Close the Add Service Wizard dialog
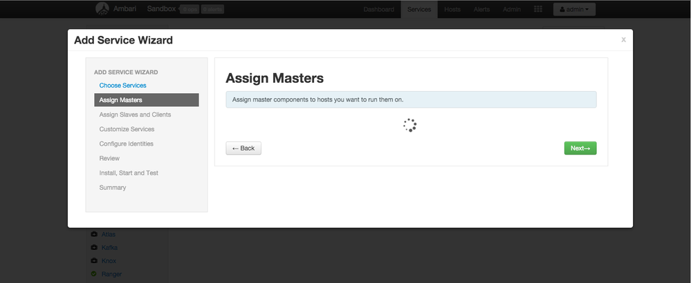This screenshot has width=691, height=283. point(624,39)
